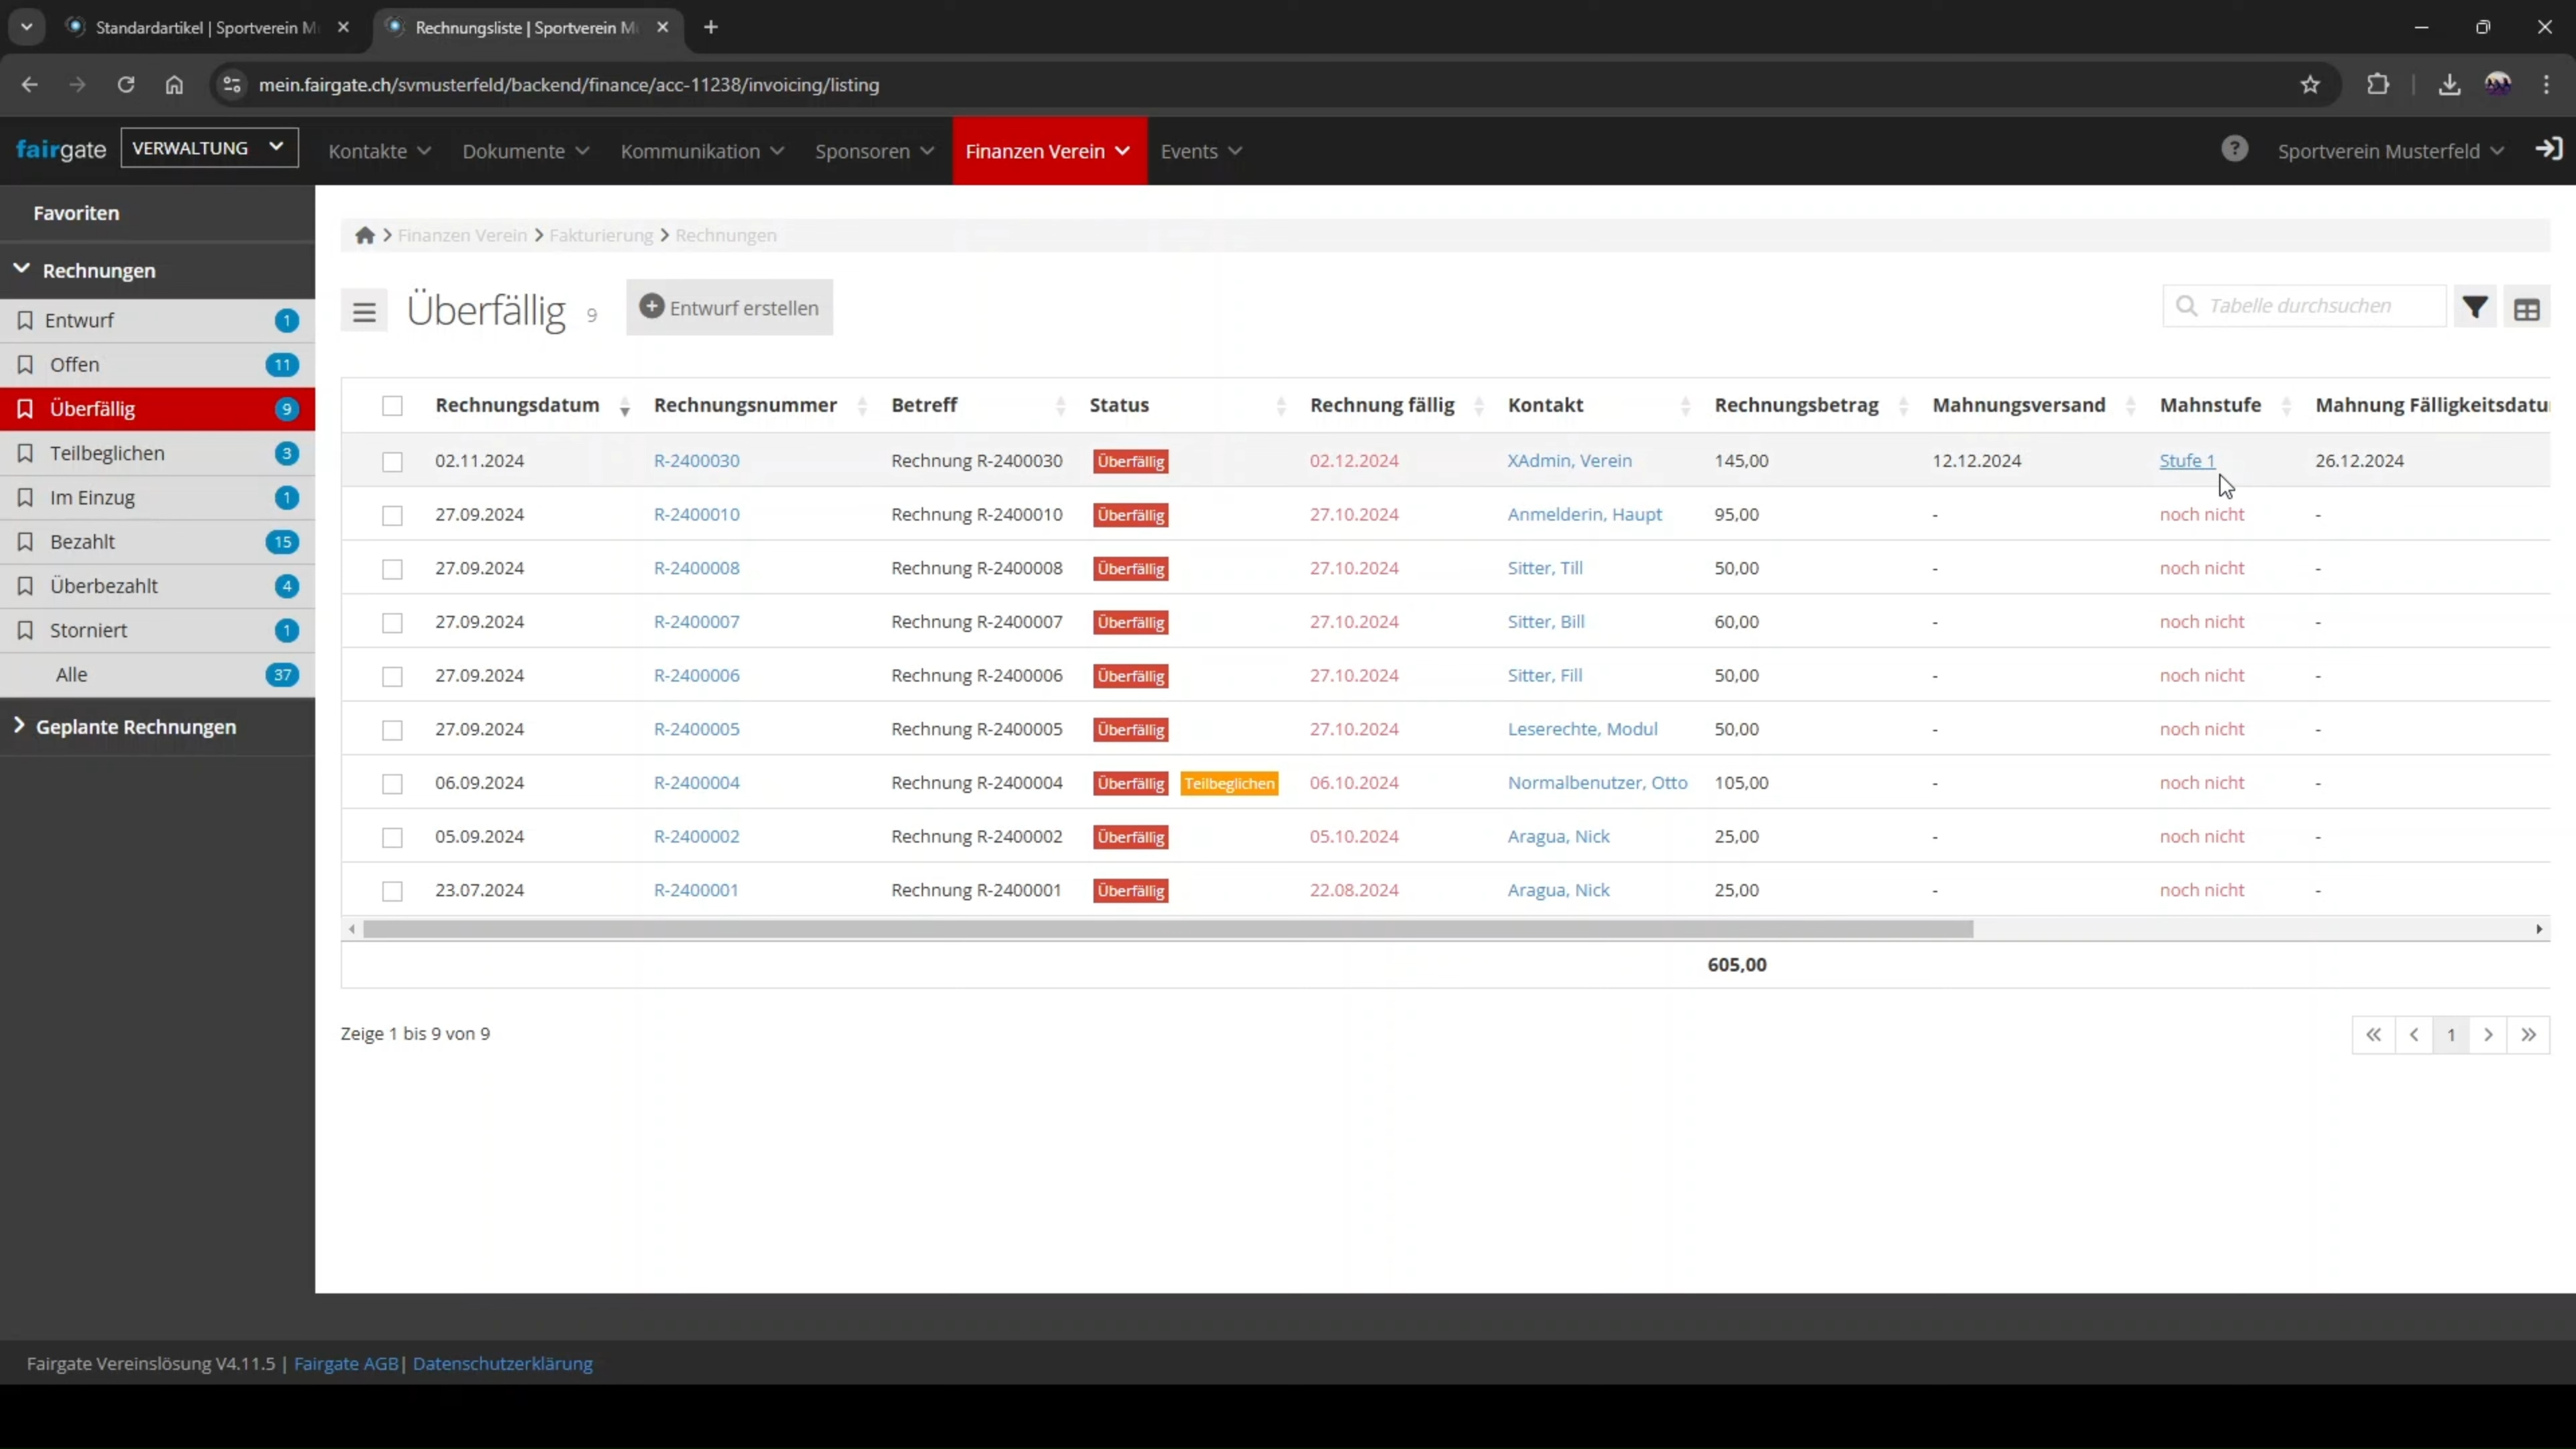Open the Datenschutzerklärung footer link

[502, 1363]
